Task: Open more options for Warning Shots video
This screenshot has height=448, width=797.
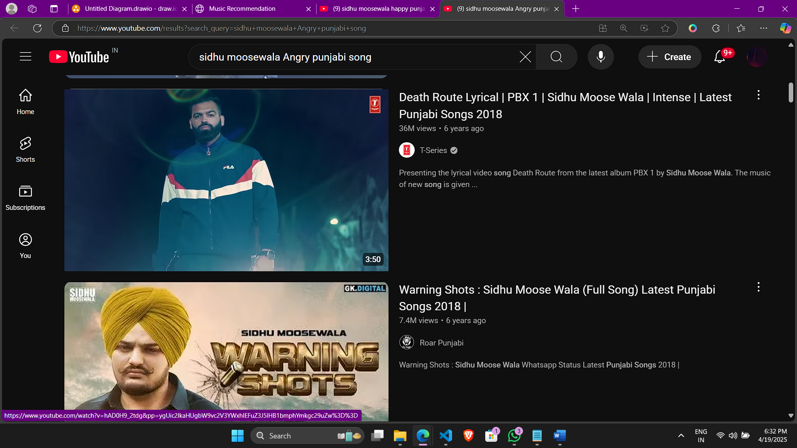Action: click(758, 287)
